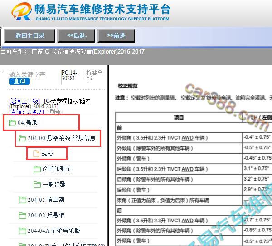
Task: Expand the 诊断和测试 folder icon
Action: tap(37, 169)
